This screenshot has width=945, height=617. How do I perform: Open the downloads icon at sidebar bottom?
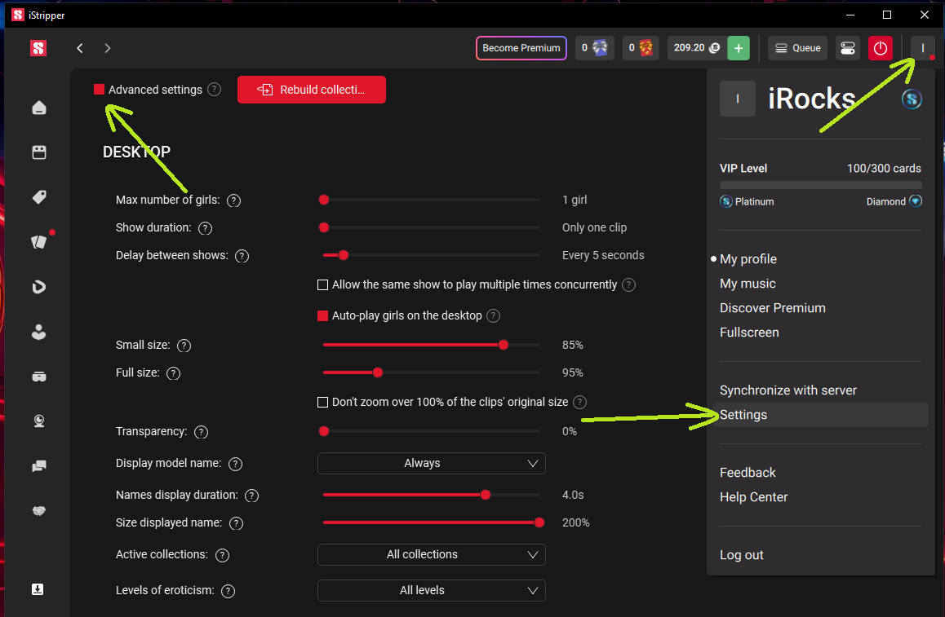38,589
